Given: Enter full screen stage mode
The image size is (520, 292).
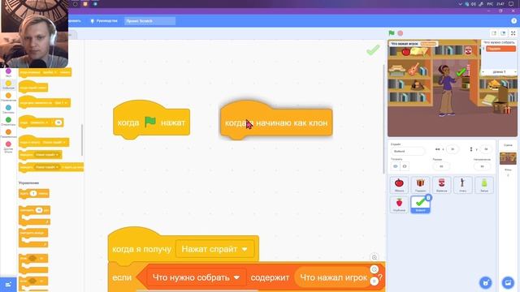Looking at the screenshot, I should coord(513,33).
